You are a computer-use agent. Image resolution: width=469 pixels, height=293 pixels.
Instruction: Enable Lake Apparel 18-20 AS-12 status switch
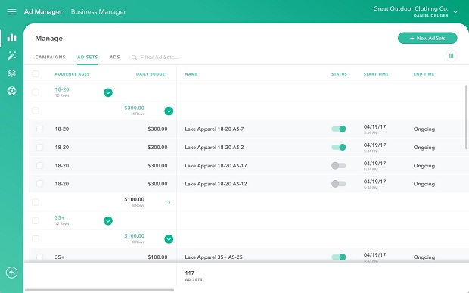(x=339, y=184)
